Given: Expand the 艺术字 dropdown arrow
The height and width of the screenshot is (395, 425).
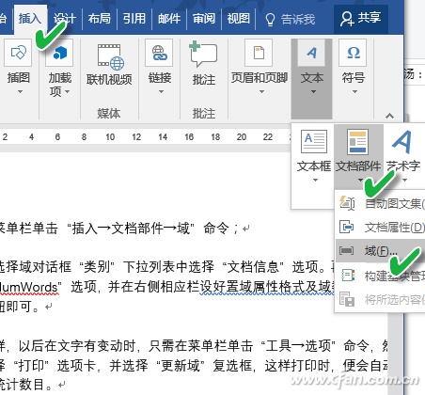Looking at the screenshot, I should coord(404,180).
